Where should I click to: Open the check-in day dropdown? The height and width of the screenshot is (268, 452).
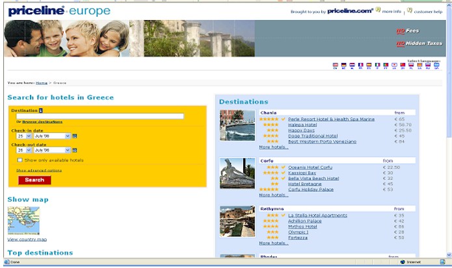[x=24, y=136]
